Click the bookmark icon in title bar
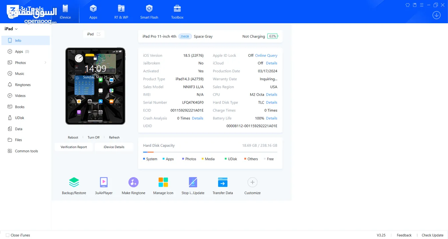This screenshot has height=239, width=448. coord(415,5)
